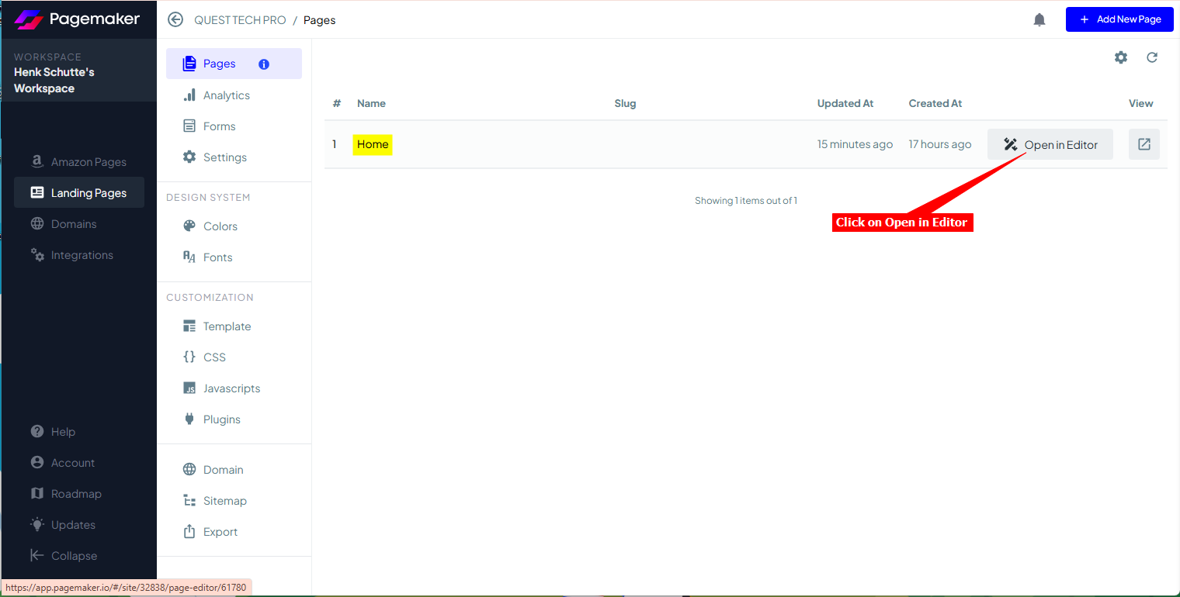Go back using the circled arrow icon
Viewport: 1180px width, 597px height.
[x=175, y=20]
